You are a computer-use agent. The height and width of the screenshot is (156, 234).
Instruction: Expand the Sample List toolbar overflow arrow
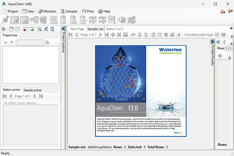(x=232, y=36)
